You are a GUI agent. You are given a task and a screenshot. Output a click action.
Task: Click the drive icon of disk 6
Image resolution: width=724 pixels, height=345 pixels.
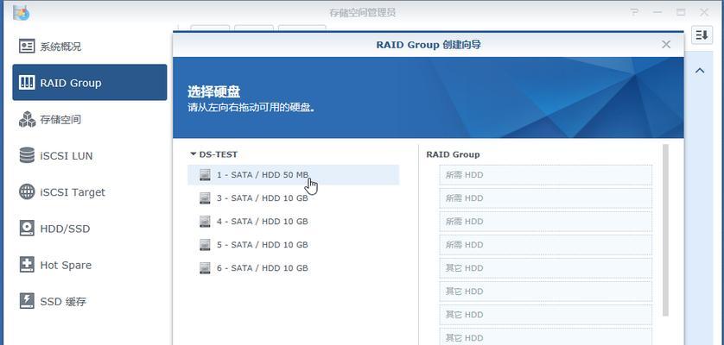coord(205,268)
